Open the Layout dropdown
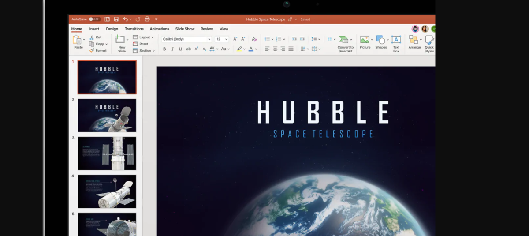 [143, 37]
